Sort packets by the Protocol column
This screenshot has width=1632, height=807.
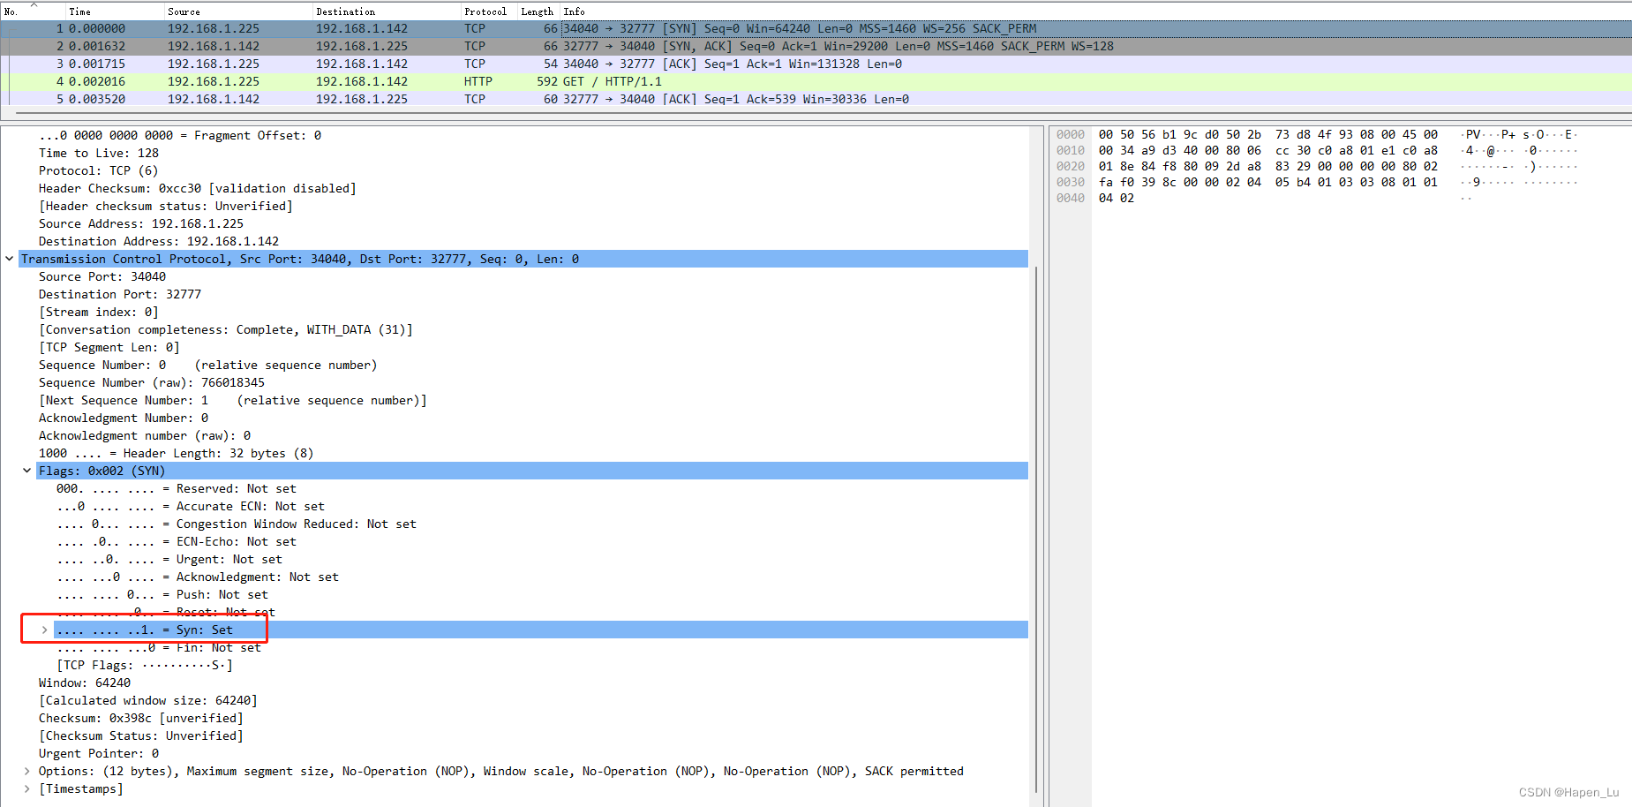[x=485, y=11]
